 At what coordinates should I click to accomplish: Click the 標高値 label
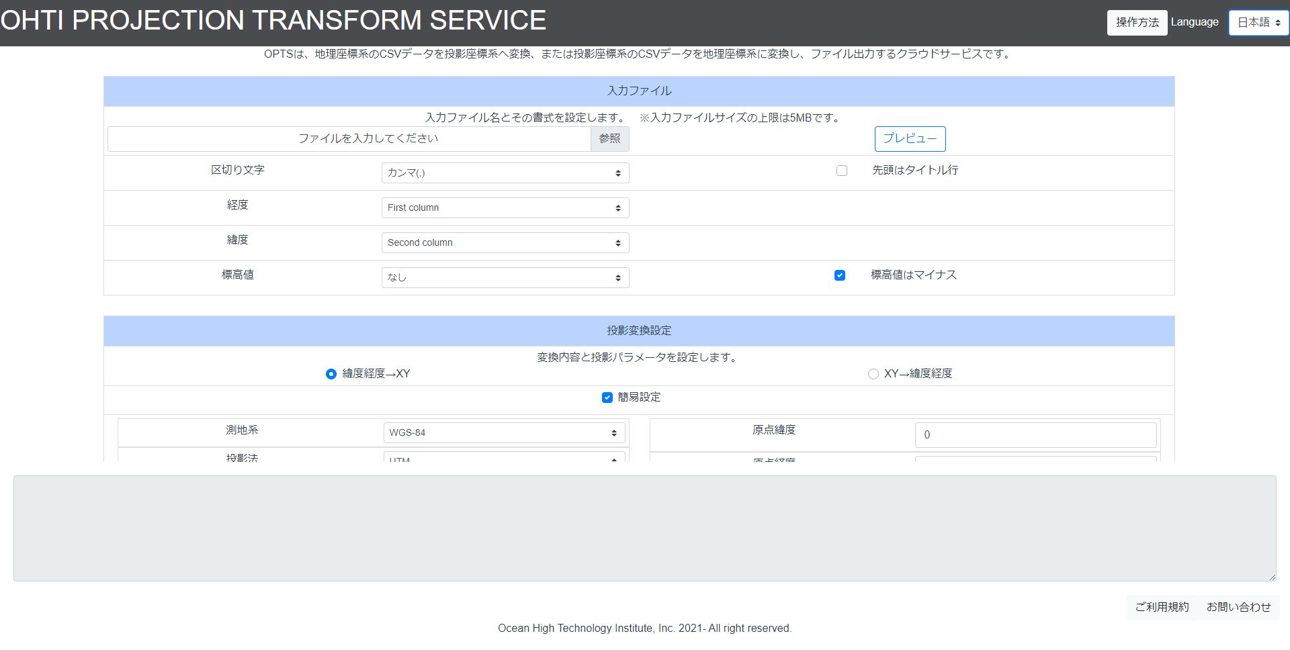238,275
